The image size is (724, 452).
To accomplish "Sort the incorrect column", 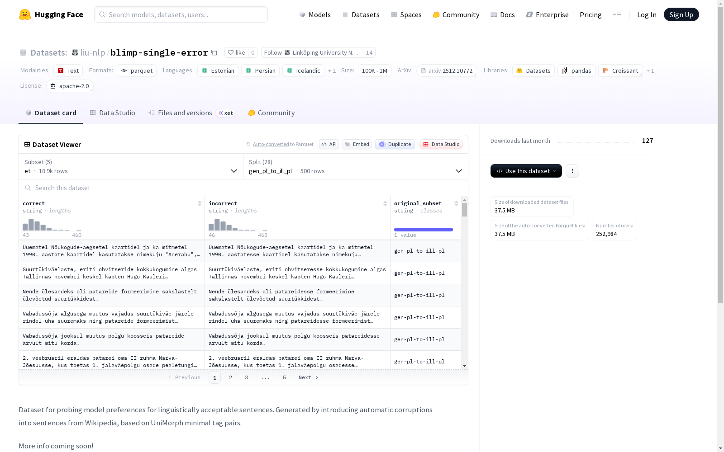I will click(385, 204).
